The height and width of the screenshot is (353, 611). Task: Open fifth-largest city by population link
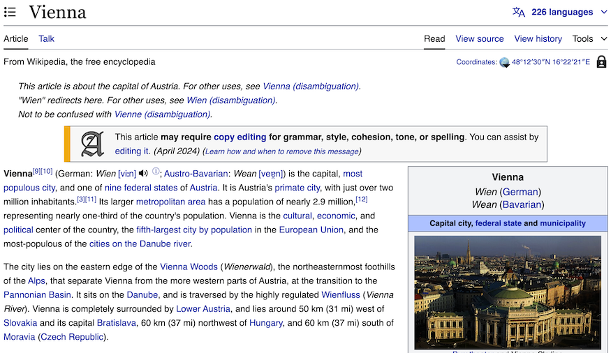194,230
